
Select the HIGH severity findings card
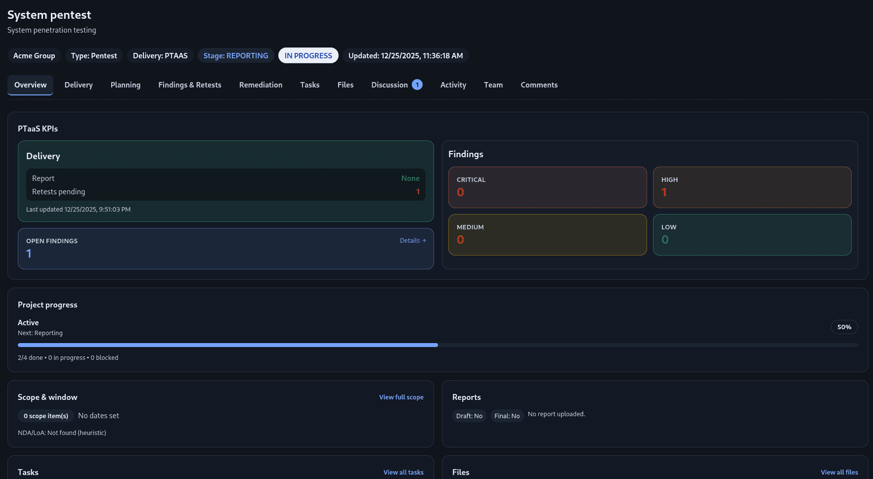coord(752,187)
